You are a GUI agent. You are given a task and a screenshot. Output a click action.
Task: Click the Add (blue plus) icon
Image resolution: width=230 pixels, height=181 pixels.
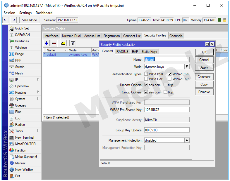tap(47, 43)
